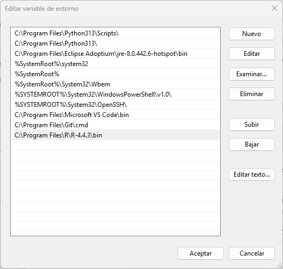
Task: Dismiss dialog with Cancelar
Action: pos(252,253)
